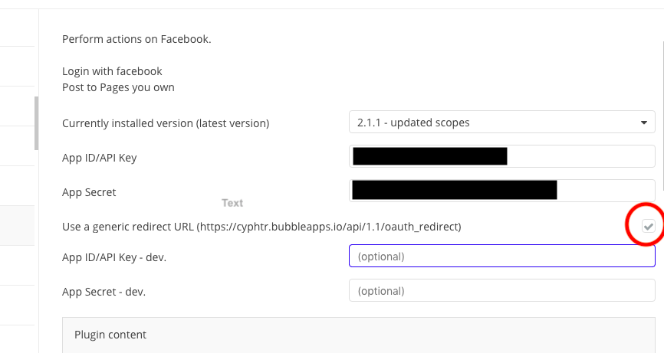
Task: Click the arrow on the 2.1.1 version selector
Action: tap(643, 123)
